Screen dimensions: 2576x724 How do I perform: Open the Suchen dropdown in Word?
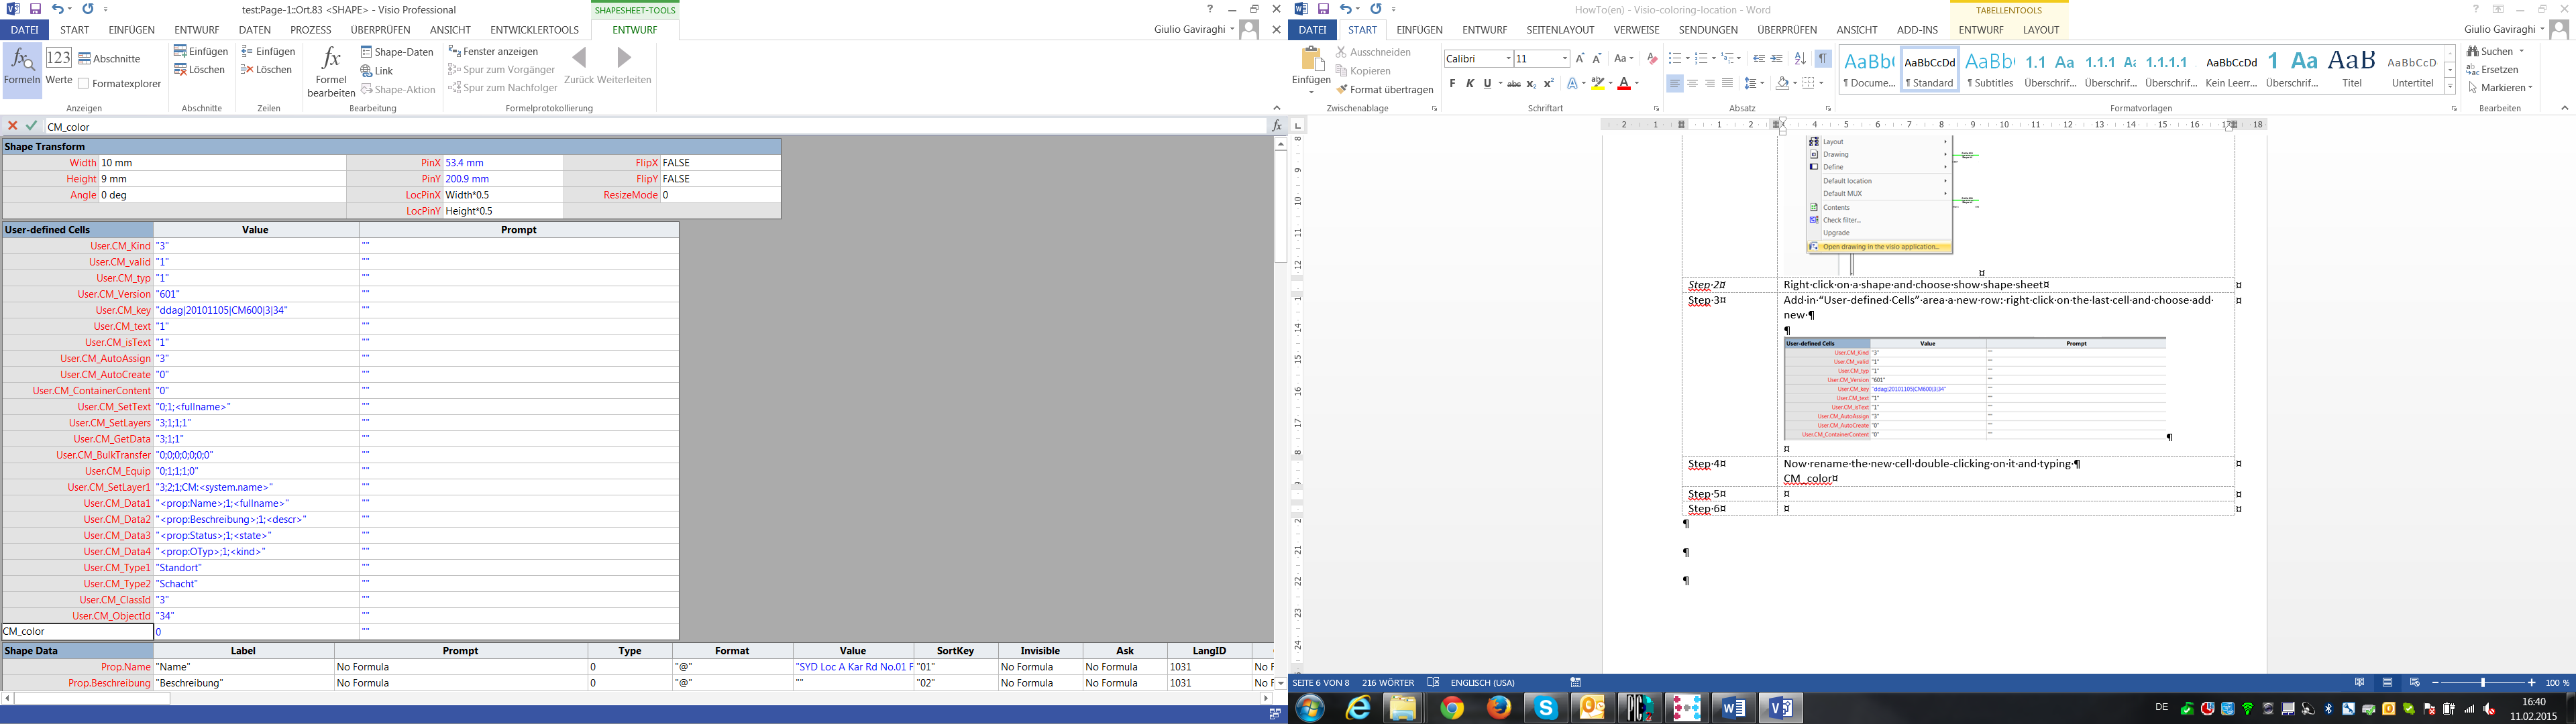click(x=2522, y=51)
